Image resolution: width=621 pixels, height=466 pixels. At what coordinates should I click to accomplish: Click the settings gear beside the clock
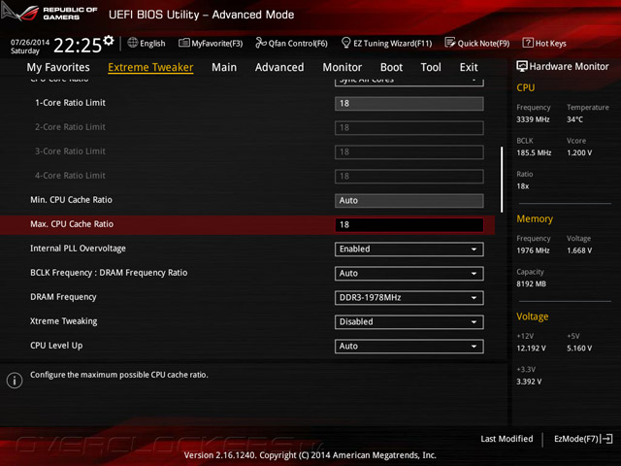pos(108,41)
